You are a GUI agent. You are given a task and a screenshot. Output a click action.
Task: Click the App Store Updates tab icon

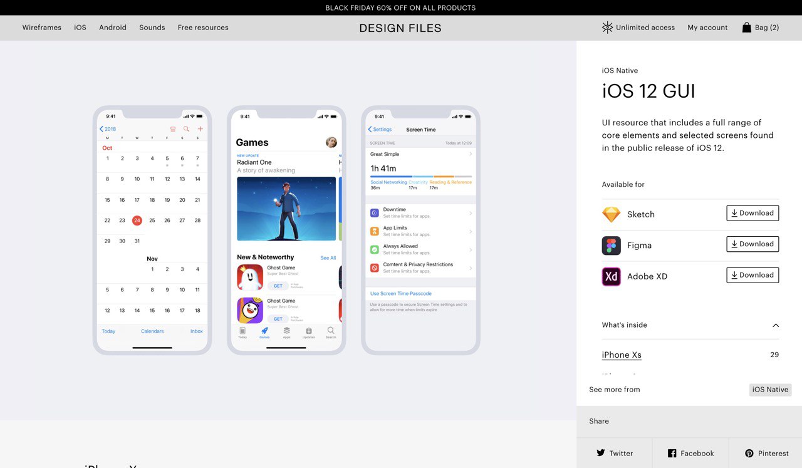tap(309, 330)
